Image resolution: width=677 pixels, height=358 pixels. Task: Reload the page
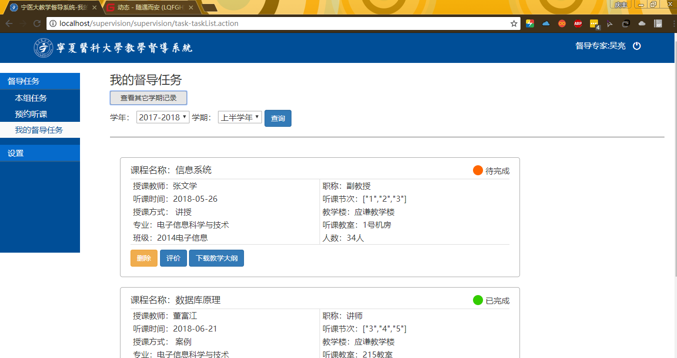37,23
